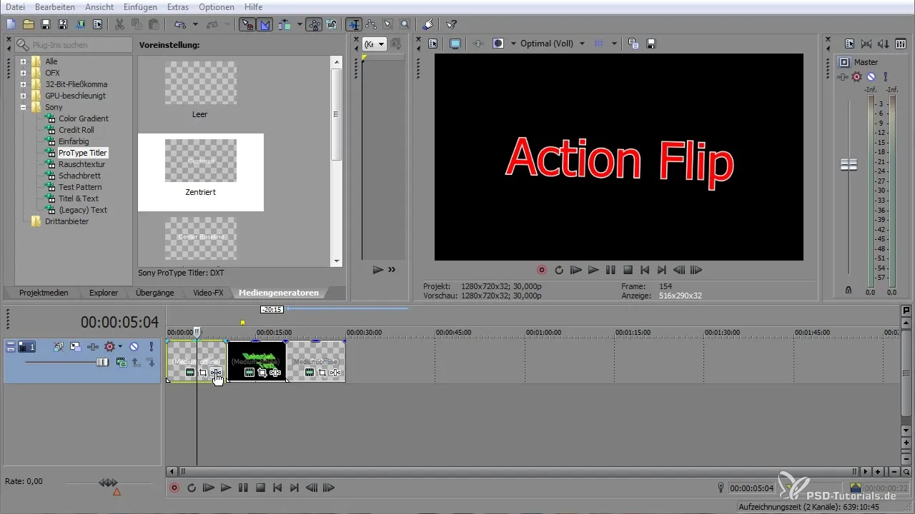Create a new project via toolbar icon
The image size is (915, 514).
coord(11,24)
